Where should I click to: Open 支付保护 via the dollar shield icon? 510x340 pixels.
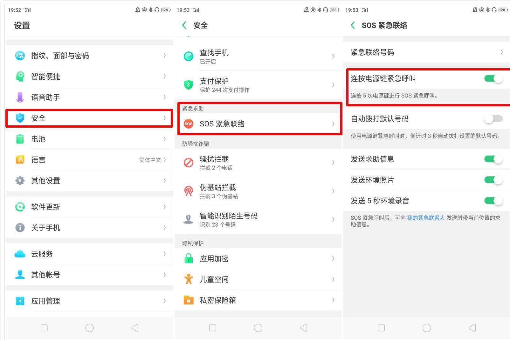pos(189,84)
